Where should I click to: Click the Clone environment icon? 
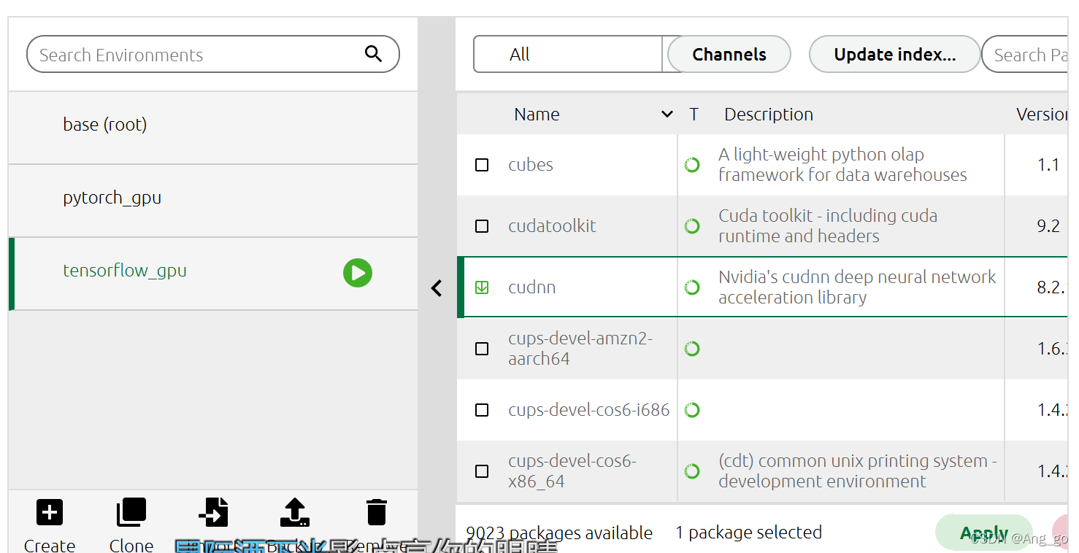(x=131, y=513)
